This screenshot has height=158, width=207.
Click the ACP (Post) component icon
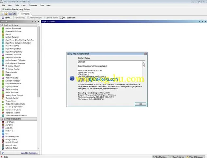(x=3, y=122)
